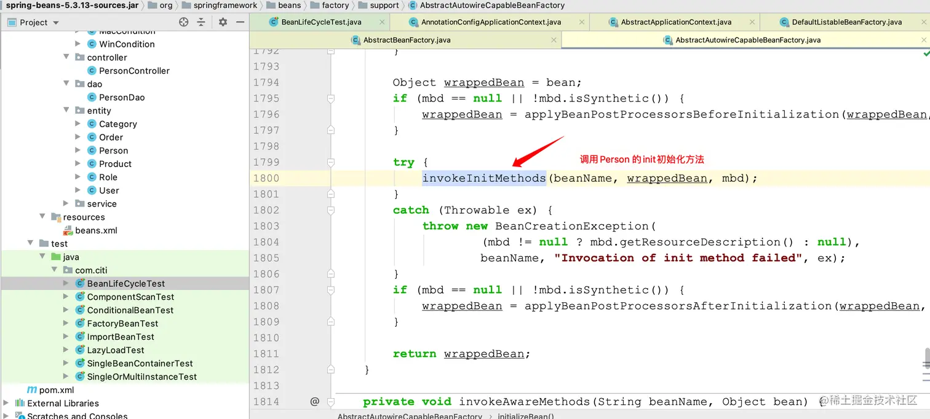The image size is (930, 419).
Task: Close the AbstractApplicationContext.java tab
Action: coord(752,22)
